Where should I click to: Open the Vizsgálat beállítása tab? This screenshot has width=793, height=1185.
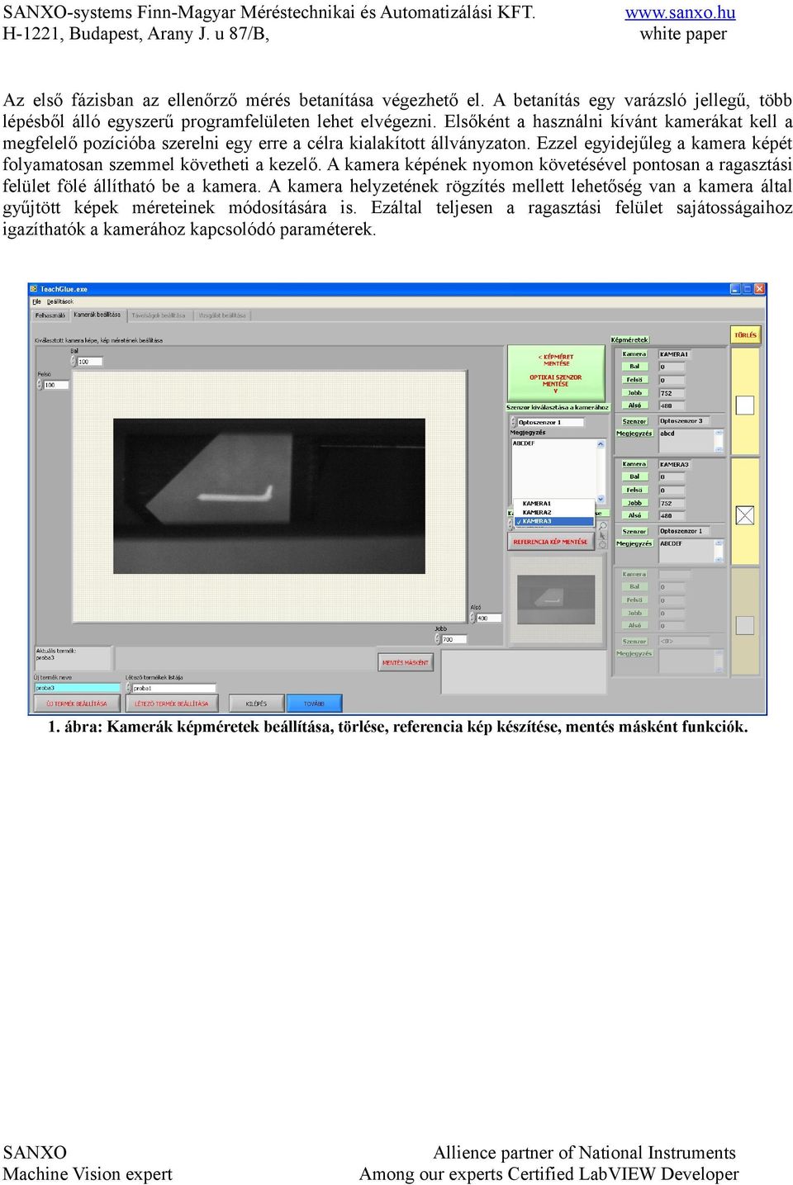[222, 315]
